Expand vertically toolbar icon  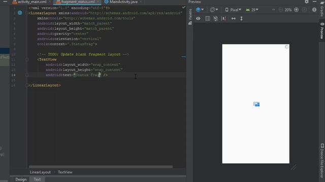tap(242, 19)
